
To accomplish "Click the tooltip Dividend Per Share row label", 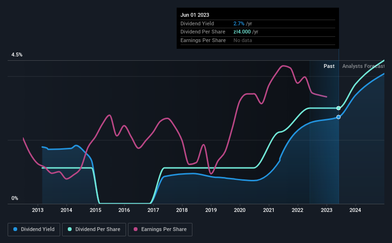I will [203, 32].
